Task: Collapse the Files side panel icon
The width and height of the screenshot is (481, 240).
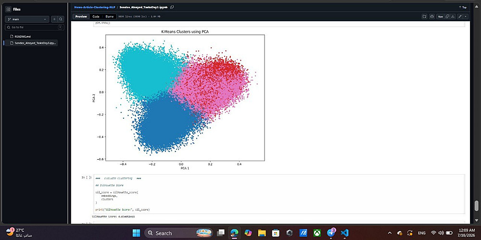Action: pyautogui.click(x=8, y=9)
